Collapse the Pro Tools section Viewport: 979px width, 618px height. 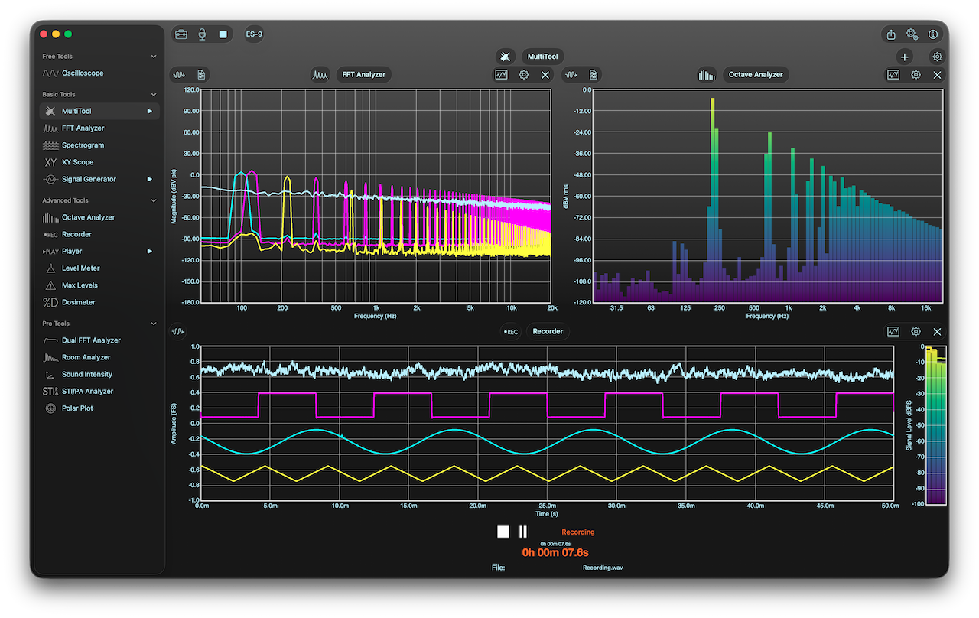click(154, 324)
